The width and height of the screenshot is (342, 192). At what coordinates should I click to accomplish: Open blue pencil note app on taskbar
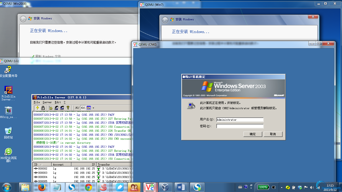[119, 187]
